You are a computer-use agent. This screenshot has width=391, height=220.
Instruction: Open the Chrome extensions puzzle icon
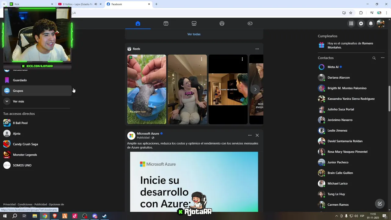pos(361,13)
